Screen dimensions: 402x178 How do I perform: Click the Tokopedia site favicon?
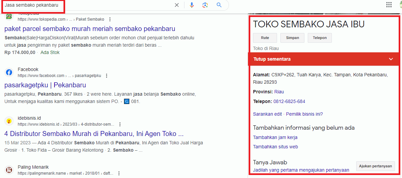point(9,17)
